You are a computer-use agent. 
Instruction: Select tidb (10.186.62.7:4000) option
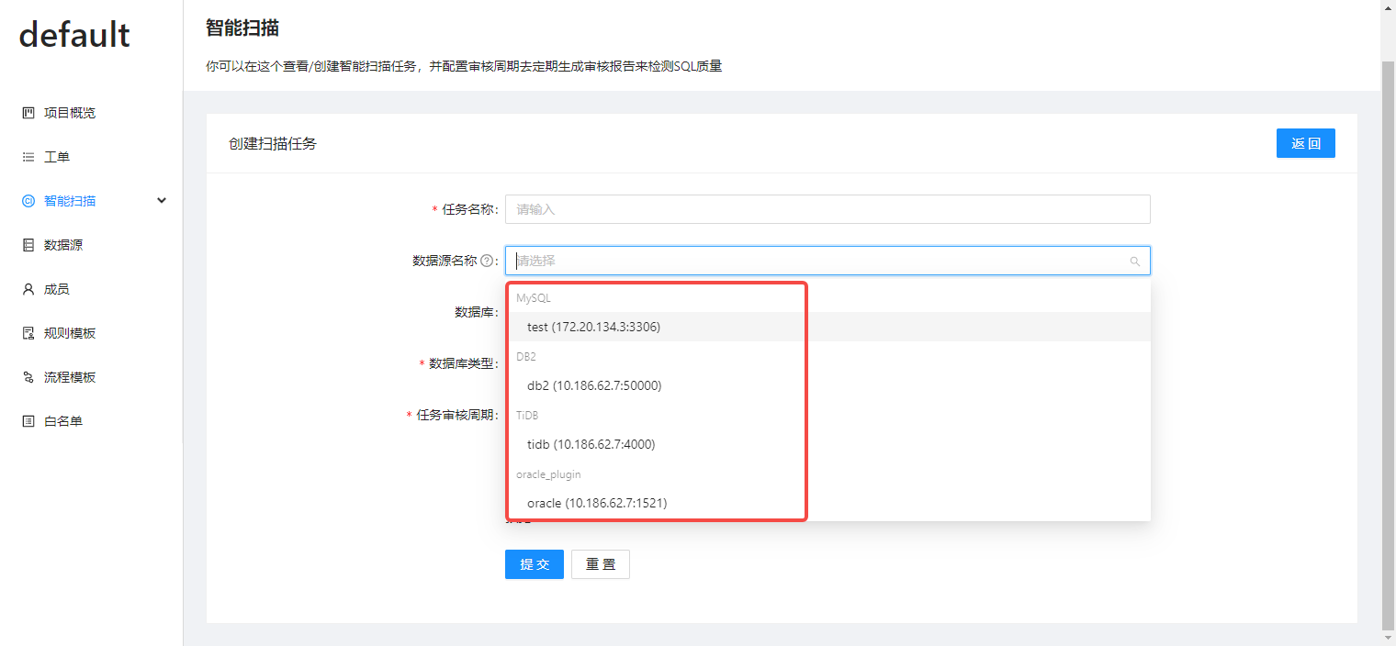[x=827, y=444]
